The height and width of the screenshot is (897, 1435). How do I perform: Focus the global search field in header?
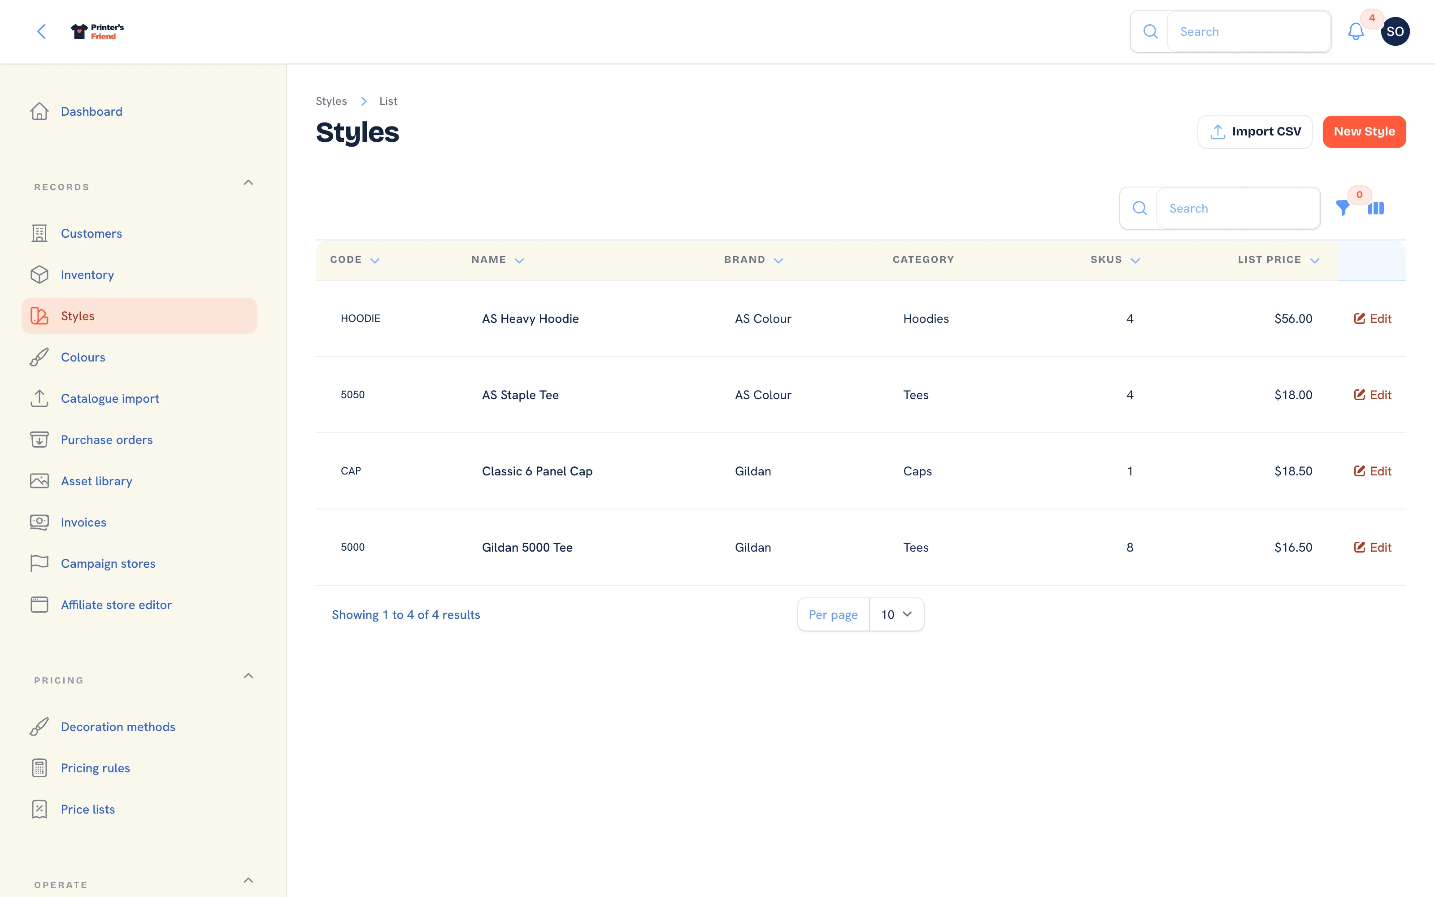1248,31
